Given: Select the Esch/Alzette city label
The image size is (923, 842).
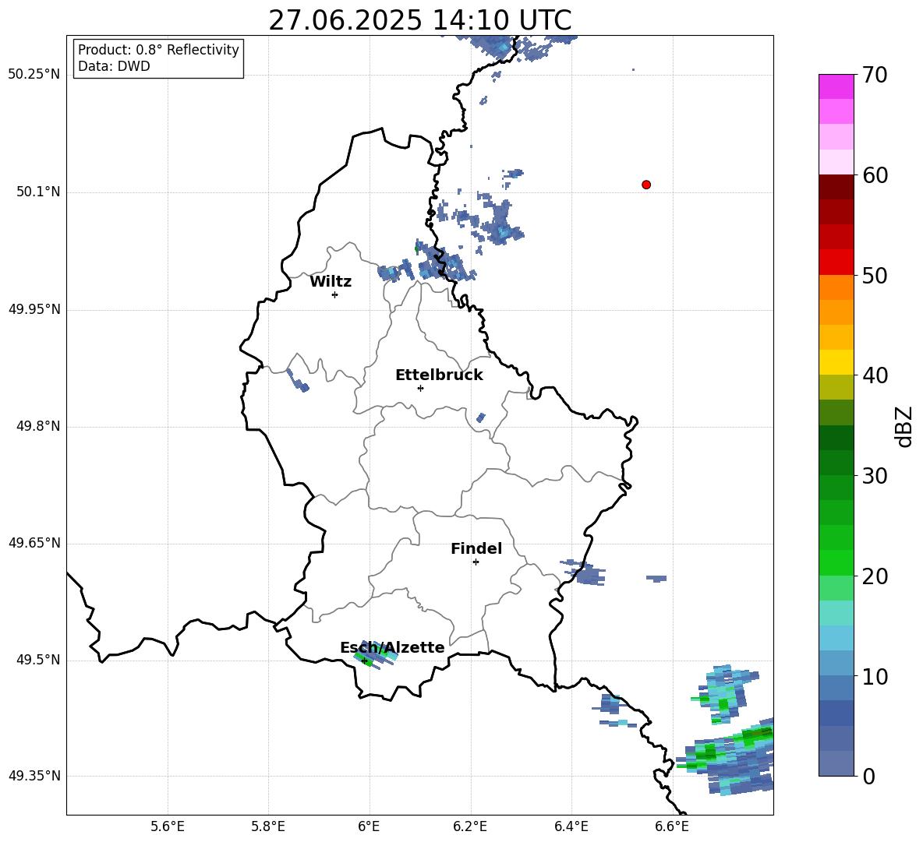Looking at the screenshot, I should click(x=392, y=647).
